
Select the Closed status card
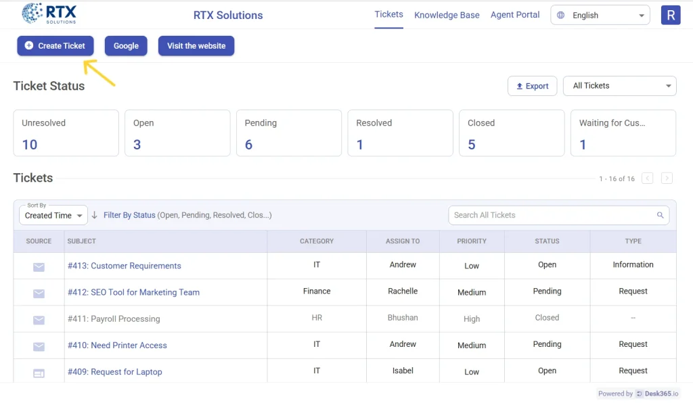[511, 133]
